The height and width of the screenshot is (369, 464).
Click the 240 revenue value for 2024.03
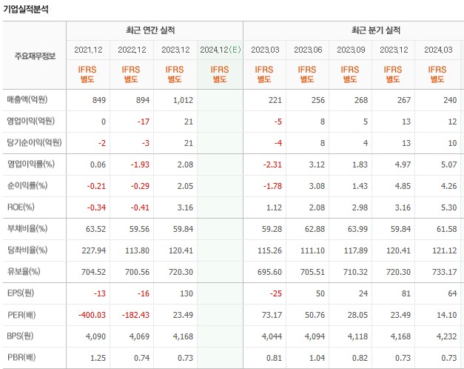pyautogui.click(x=450, y=100)
